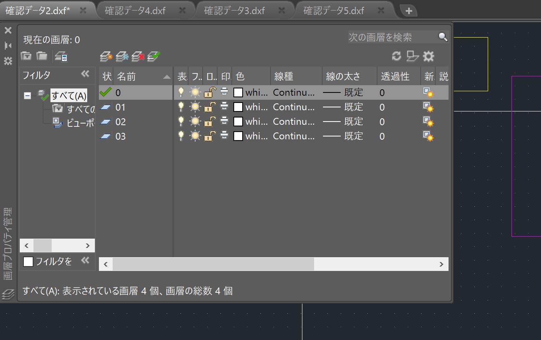Create a new layer icon
The height and width of the screenshot is (340, 541).
pyautogui.click(x=106, y=57)
